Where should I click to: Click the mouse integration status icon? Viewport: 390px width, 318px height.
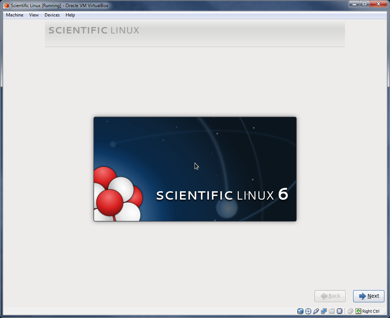[351, 311]
